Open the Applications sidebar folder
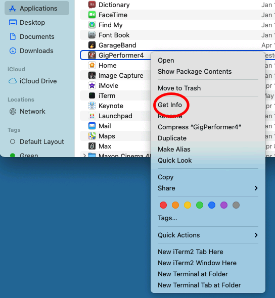This screenshot has height=298, width=275. (x=37, y=9)
